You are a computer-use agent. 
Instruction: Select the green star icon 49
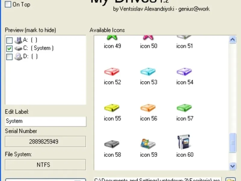[112, 37]
